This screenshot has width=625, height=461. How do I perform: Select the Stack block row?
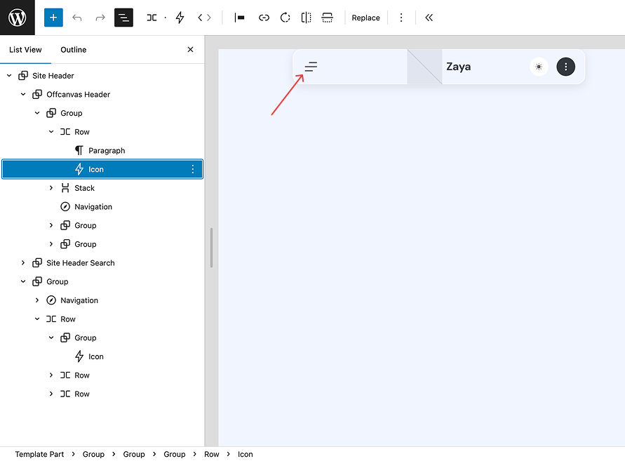[102, 188]
